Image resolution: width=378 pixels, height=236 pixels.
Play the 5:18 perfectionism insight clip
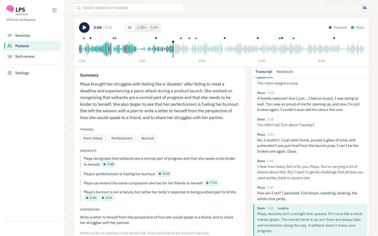pyautogui.click(x=164, y=174)
